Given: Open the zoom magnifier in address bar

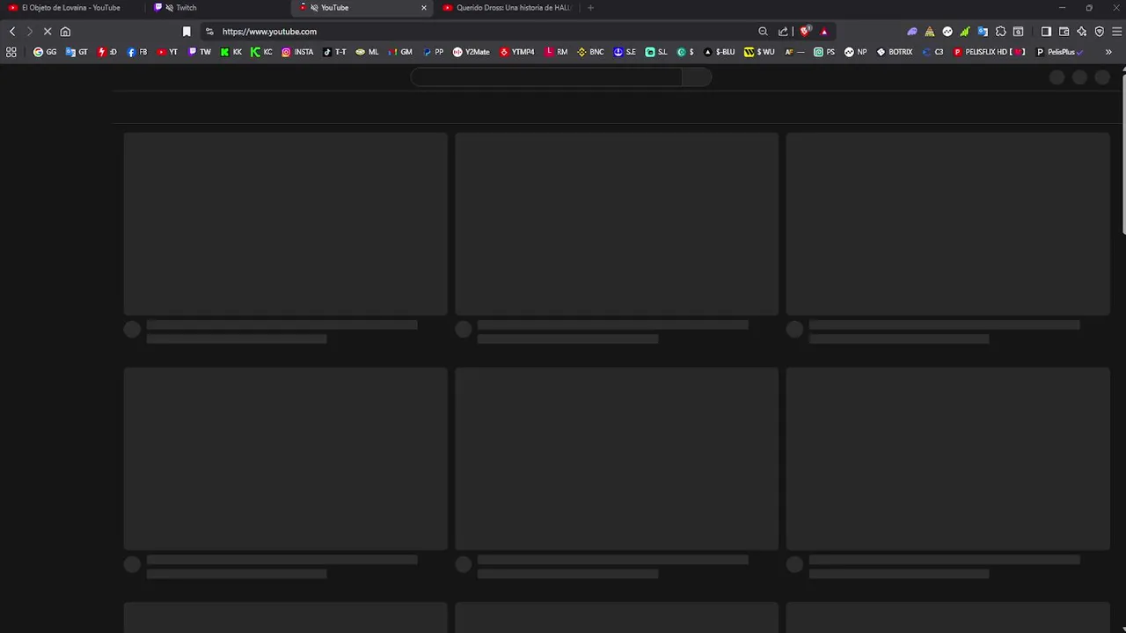Looking at the screenshot, I should 763,32.
